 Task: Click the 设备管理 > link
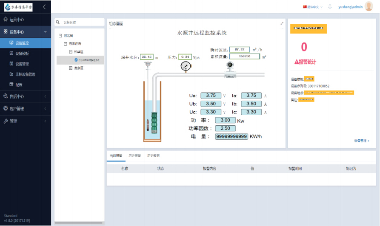[x=361, y=141]
